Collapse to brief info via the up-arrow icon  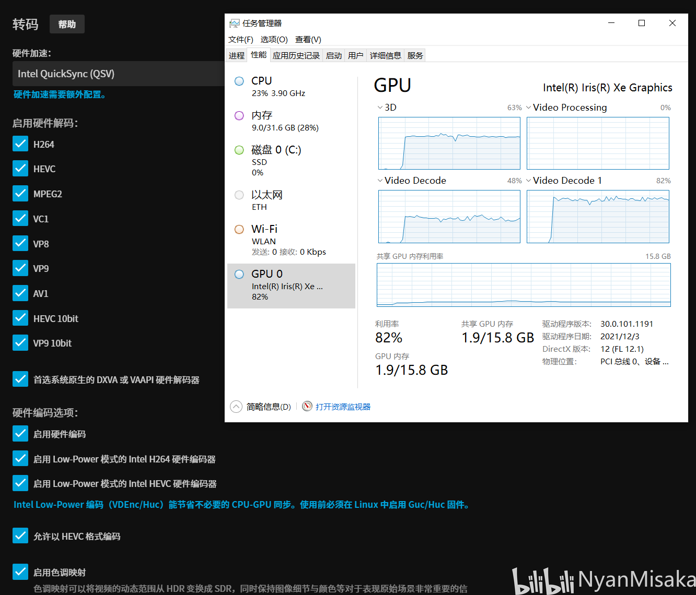tap(236, 407)
